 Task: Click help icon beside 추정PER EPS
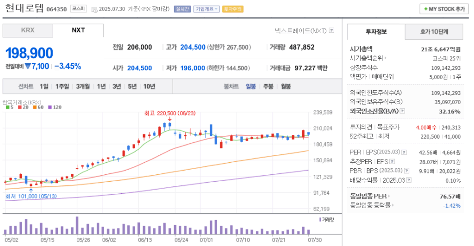[393, 161]
